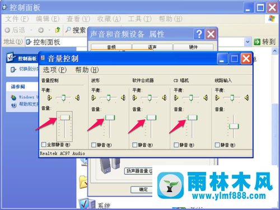Click 音量控制 balance slider thumb
This screenshot has width=280, height=210.
click(64, 98)
